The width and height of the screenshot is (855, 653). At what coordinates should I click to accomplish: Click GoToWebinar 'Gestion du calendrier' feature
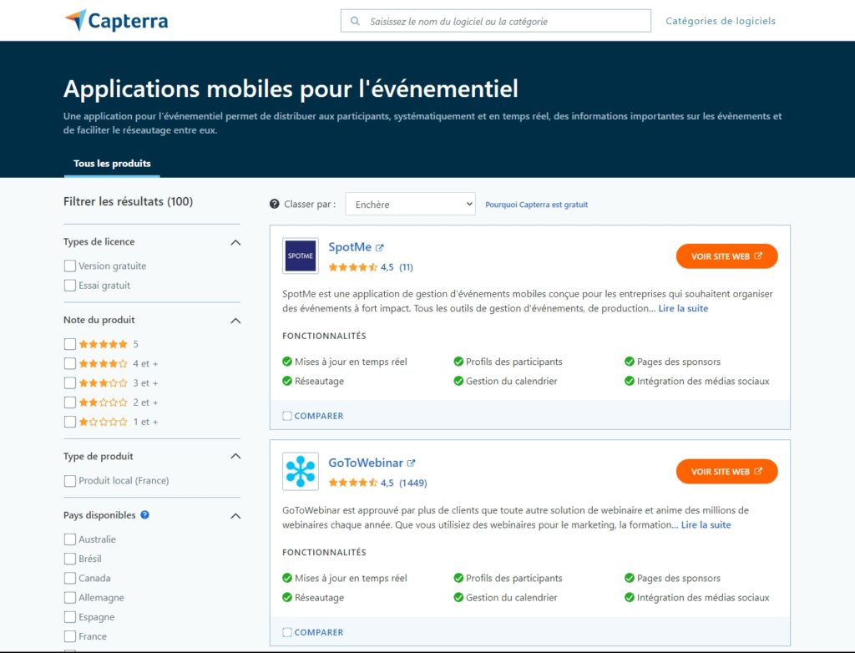click(512, 597)
